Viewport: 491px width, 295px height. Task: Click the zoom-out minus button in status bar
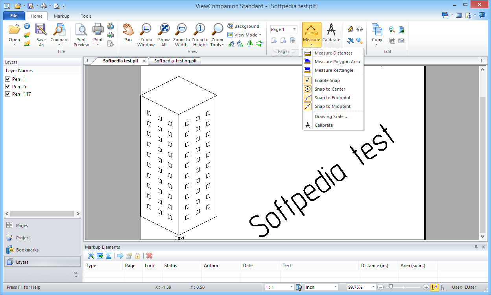[380, 287]
